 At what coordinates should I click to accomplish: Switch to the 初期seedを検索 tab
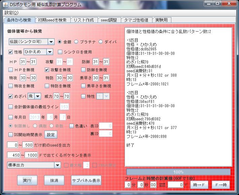[53, 20]
